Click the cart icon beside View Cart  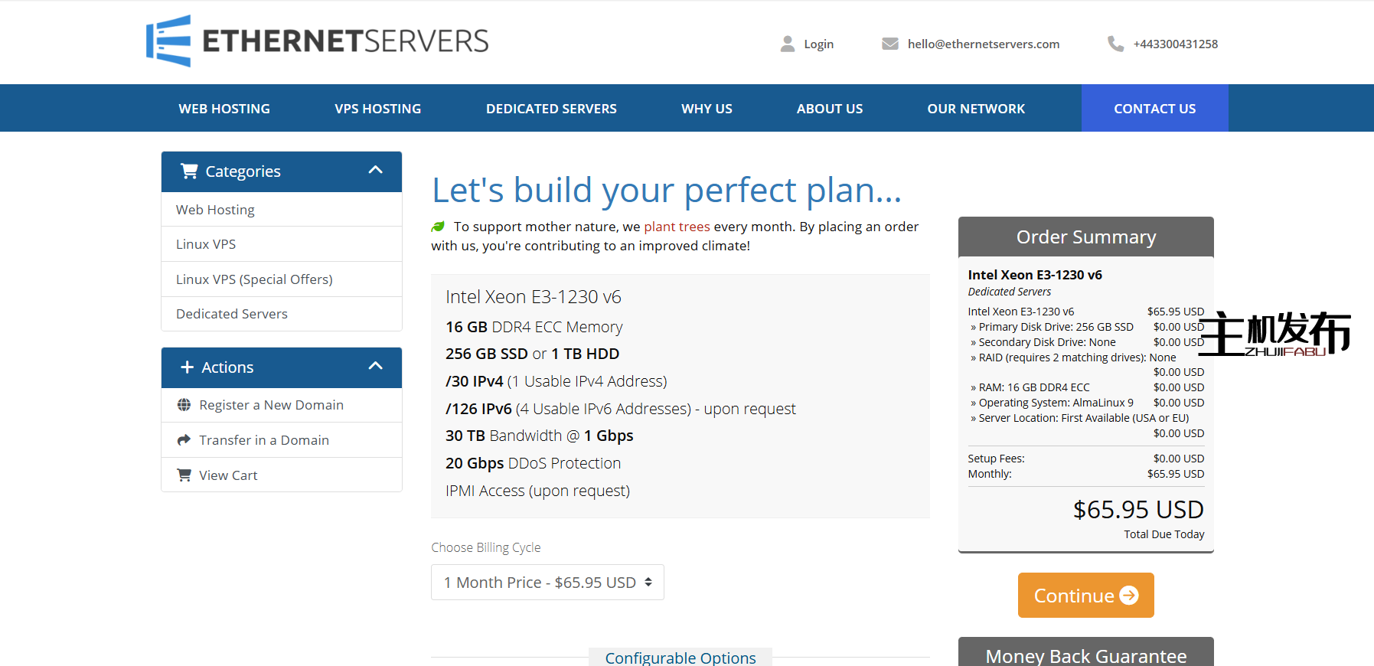coord(184,475)
